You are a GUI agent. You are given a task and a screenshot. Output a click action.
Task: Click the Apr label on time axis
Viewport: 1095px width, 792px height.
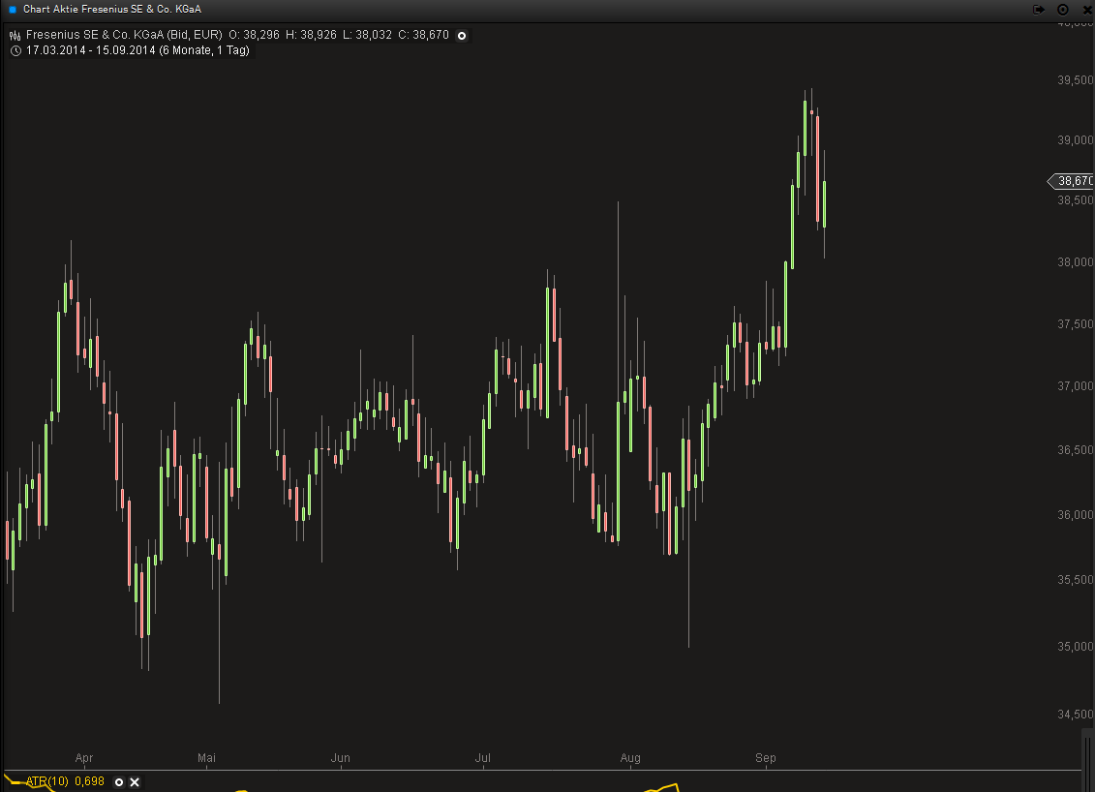[x=84, y=757]
